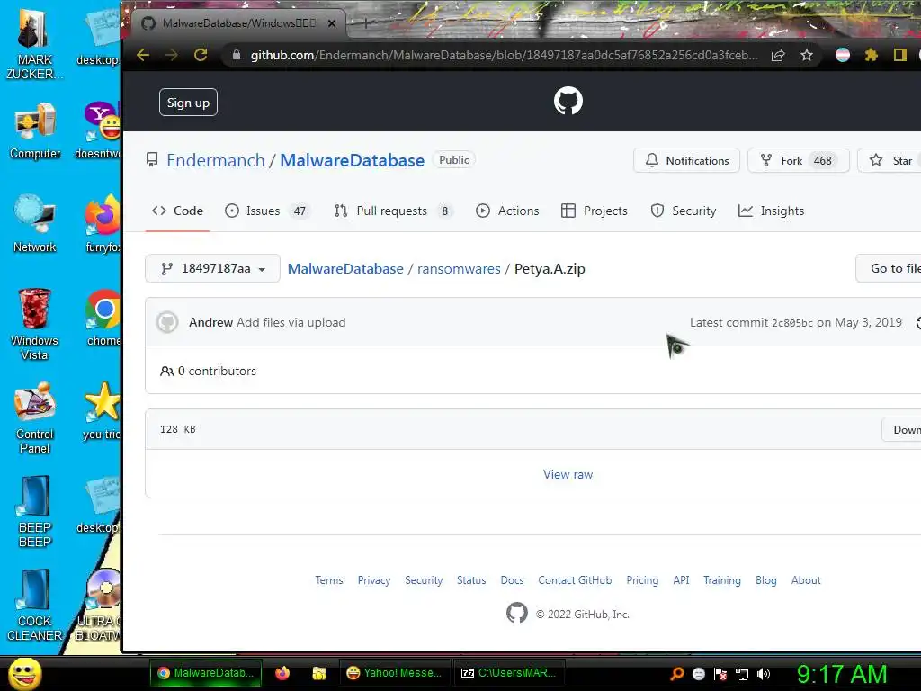921x691 pixels.
Task: Open commit hash 2c805bc
Action: pyautogui.click(x=792, y=323)
